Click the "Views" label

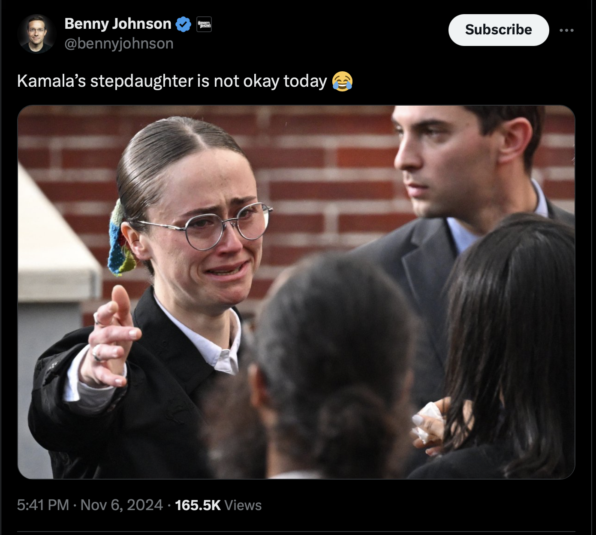[x=243, y=505]
